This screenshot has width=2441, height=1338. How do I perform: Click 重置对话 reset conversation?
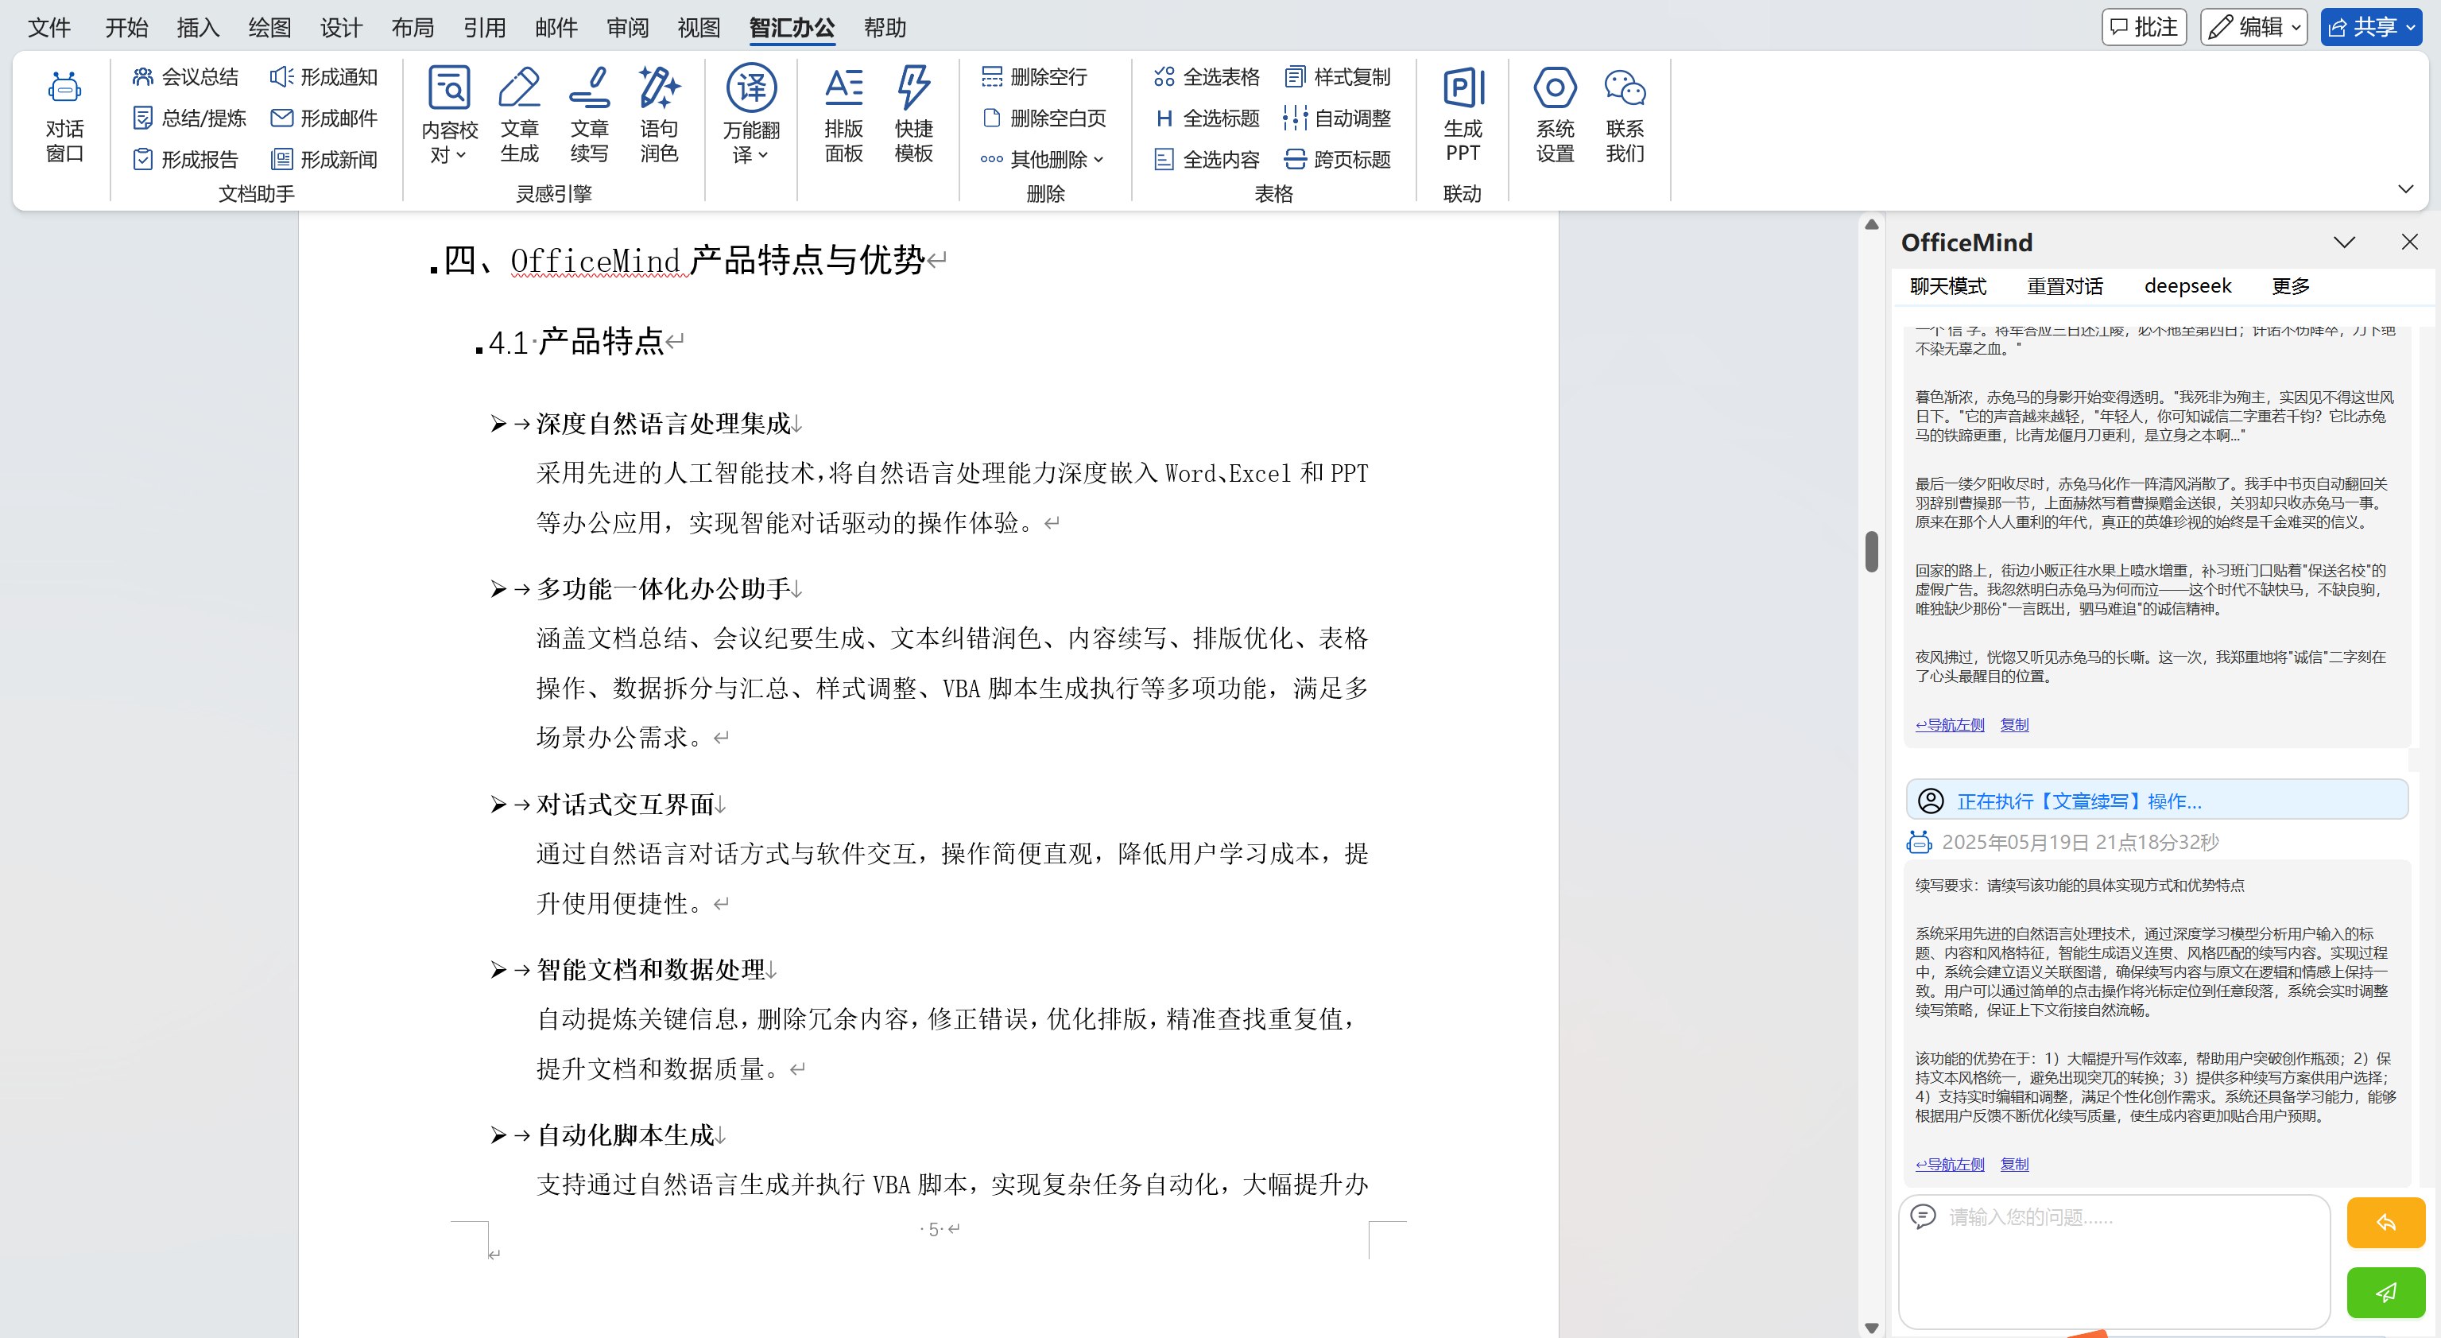point(2065,286)
